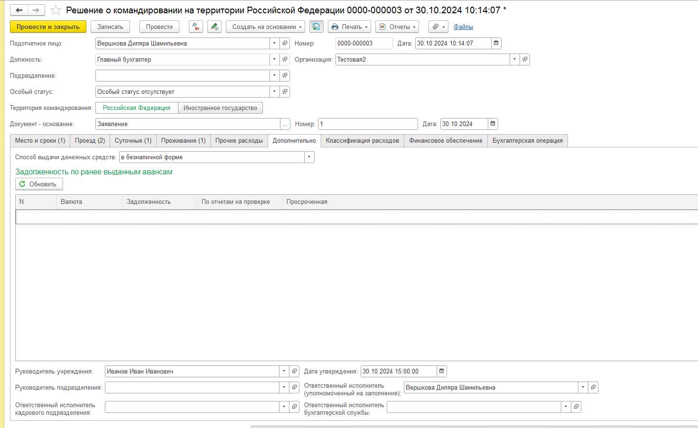Click the Заявление input field
698x428 pixels.
[188, 124]
